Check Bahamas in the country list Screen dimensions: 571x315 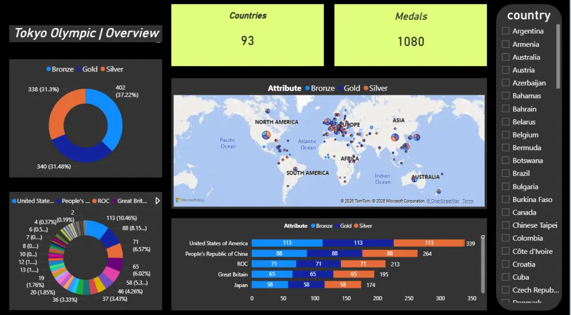coord(505,96)
